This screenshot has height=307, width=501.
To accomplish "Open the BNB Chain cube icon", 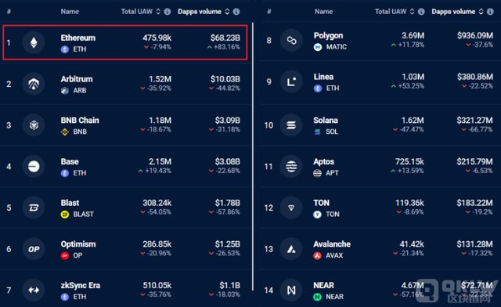I will coord(34,125).
